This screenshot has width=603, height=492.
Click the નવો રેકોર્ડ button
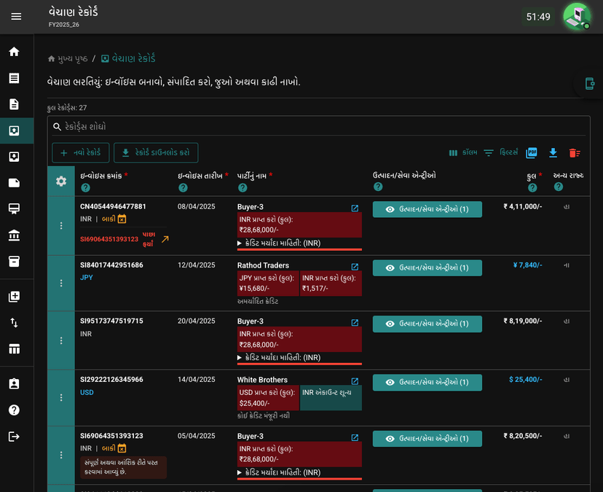point(81,153)
